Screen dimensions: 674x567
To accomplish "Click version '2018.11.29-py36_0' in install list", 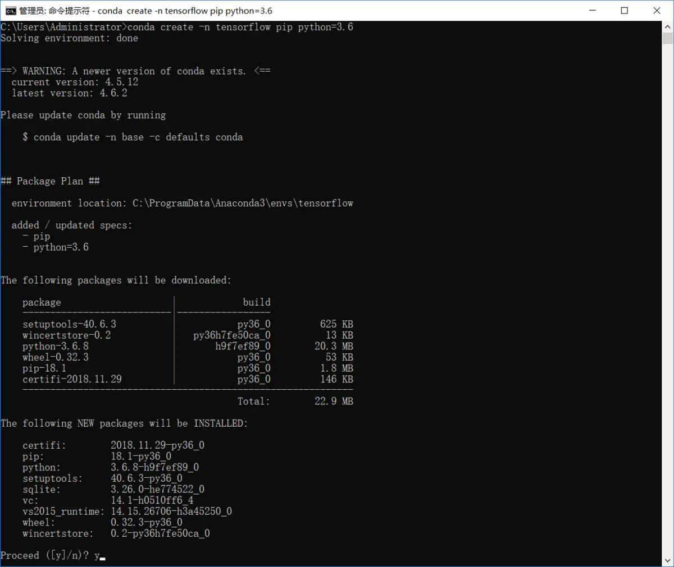I will [x=157, y=445].
